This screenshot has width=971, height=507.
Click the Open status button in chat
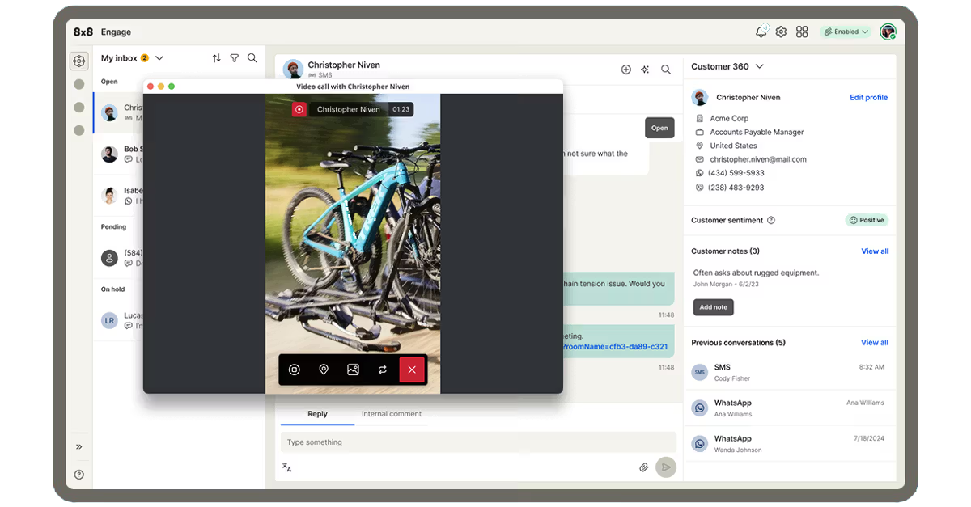pyautogui.click(x=659, y=128)
